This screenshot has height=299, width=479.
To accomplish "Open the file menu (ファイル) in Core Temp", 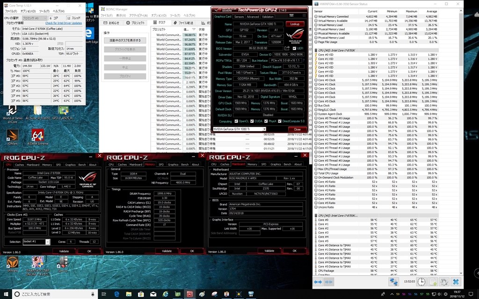I will (x=11, y=11).
